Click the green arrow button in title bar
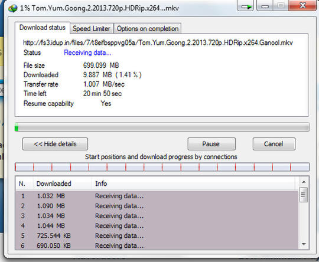 click(x=245, y=6)
